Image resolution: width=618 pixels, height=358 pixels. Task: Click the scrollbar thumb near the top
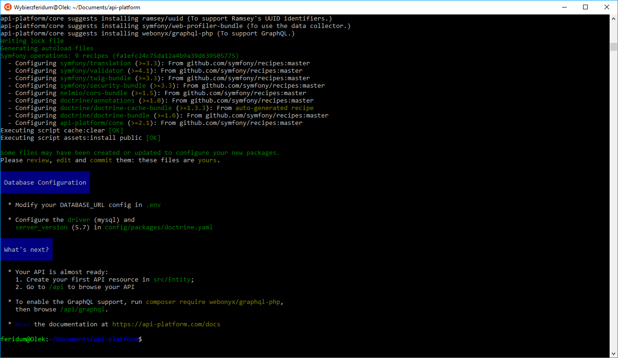[x=613, y=47]
